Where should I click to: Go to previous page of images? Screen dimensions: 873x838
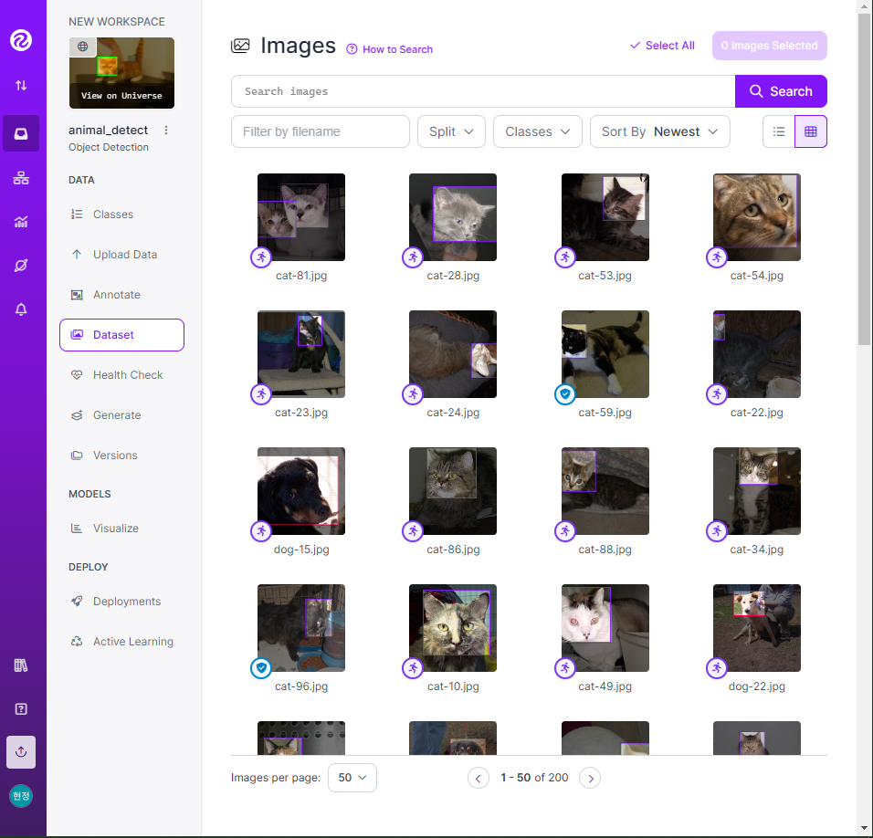479,778
